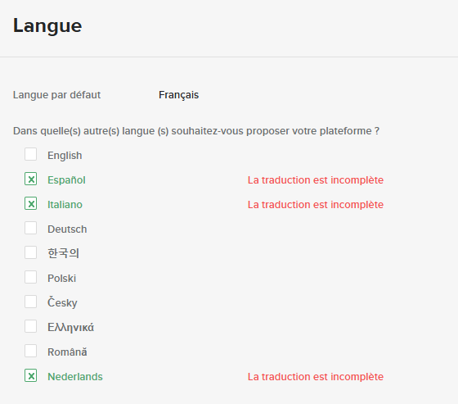Tick the Deutsch checkbox
The image size is (458, 404).
click(31, 228)
